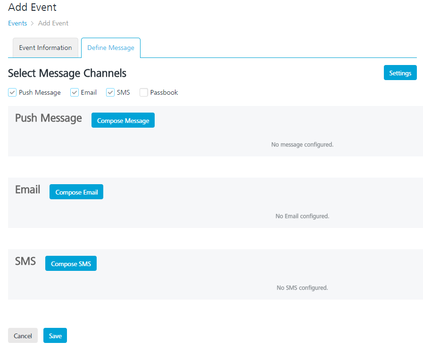Click the Add Event page title
Image resolution: width=423 pixels, height=350 pixels.
[x=32, y=7]
